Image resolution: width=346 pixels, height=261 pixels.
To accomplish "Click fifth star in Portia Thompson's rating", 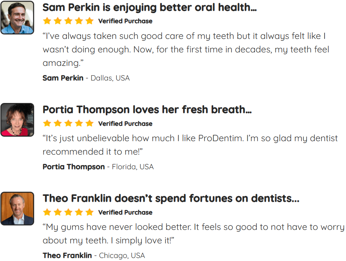I will [89, 123].
